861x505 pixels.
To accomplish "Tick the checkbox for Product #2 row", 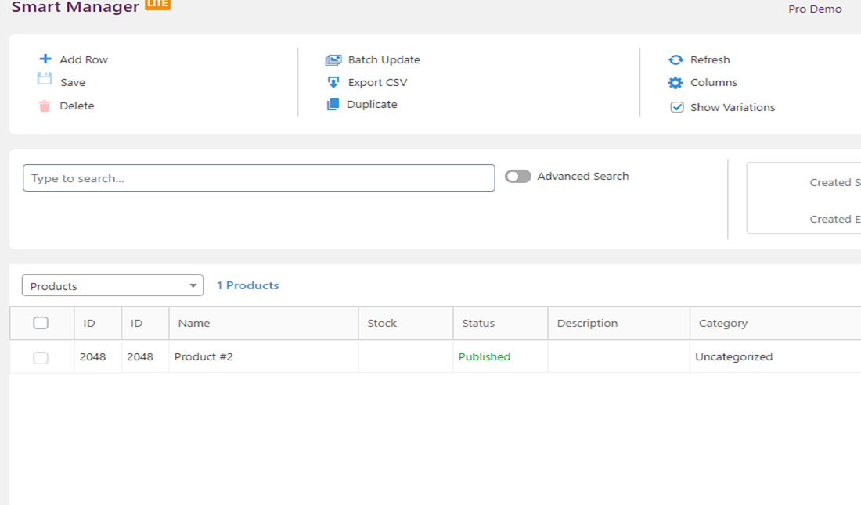I will [41, 357].
